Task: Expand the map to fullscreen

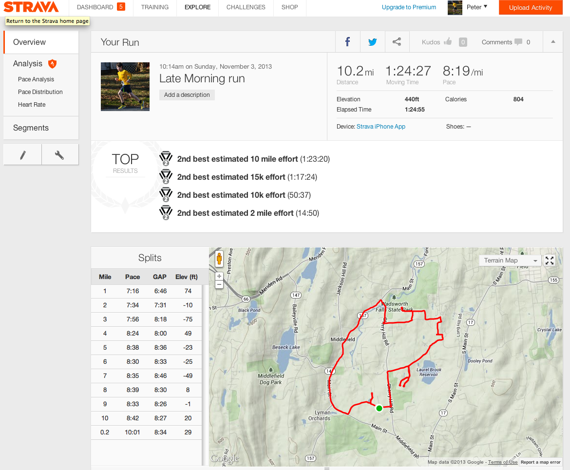Action: [x=549, y=260]
